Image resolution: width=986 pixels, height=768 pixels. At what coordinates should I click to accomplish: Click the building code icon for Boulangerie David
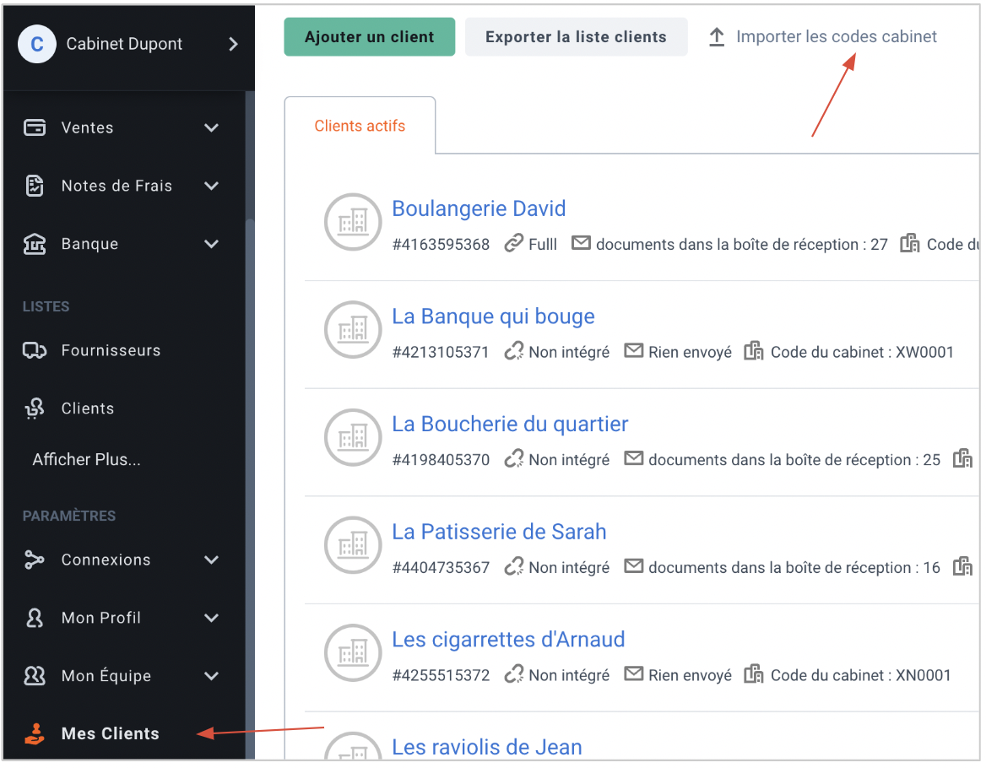(x=910, y=242)
